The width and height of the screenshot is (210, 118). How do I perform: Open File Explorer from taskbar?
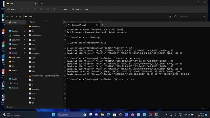tap(102, 115)
